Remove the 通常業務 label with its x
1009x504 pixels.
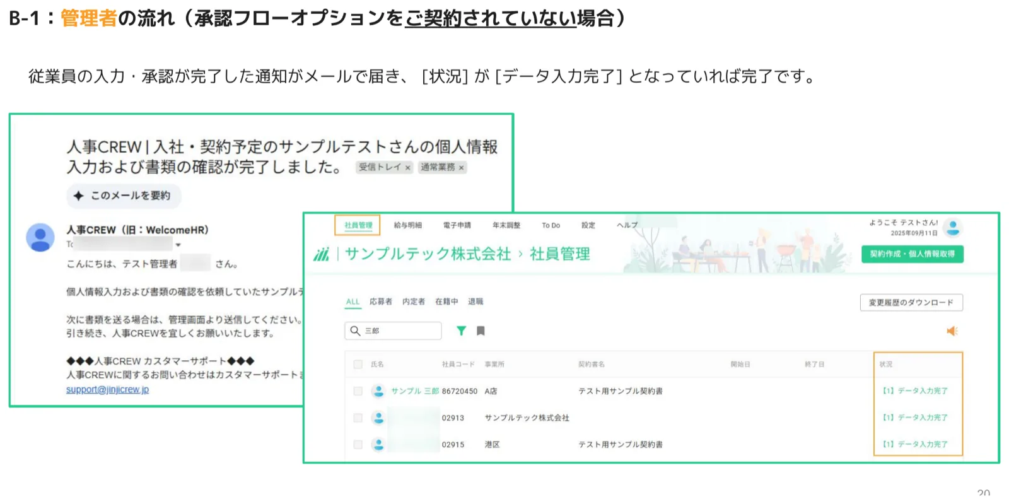[462, 168]
